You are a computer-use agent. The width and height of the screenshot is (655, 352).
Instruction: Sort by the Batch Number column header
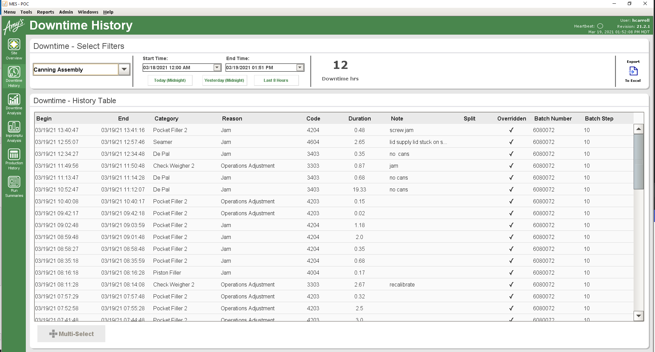[553, 118]
